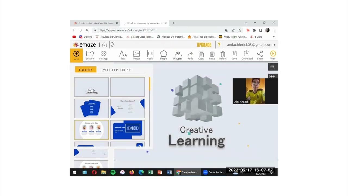Open PowerPoint from the taskbar
The height and width of the screenshot is (196, 348).
[x=160, y=172]
